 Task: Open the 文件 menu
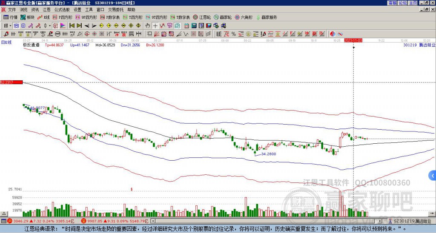click(x=12, y=10)
